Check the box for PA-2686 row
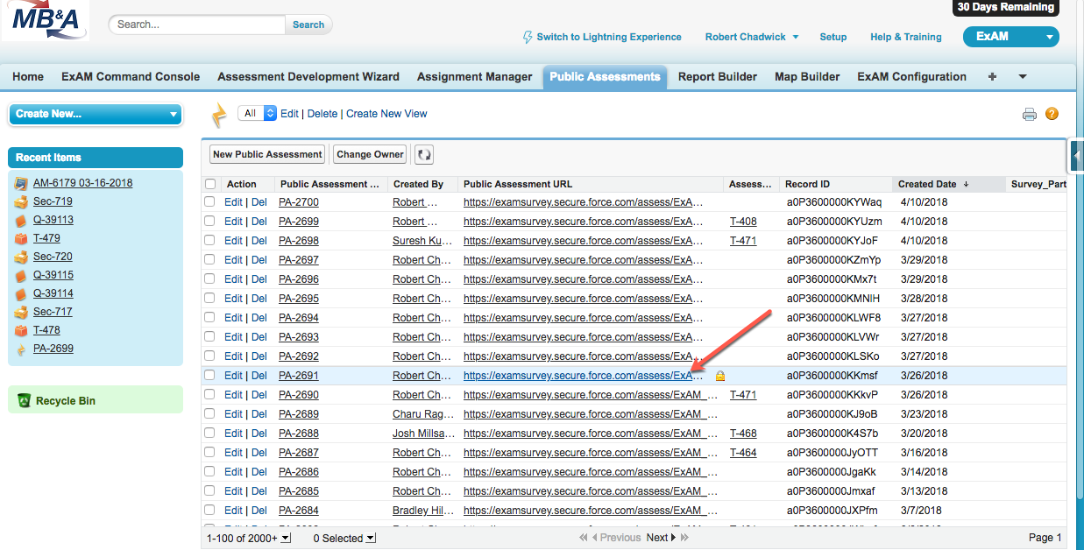This screenshot has height=550, width=1084. (x=209, y=472)
